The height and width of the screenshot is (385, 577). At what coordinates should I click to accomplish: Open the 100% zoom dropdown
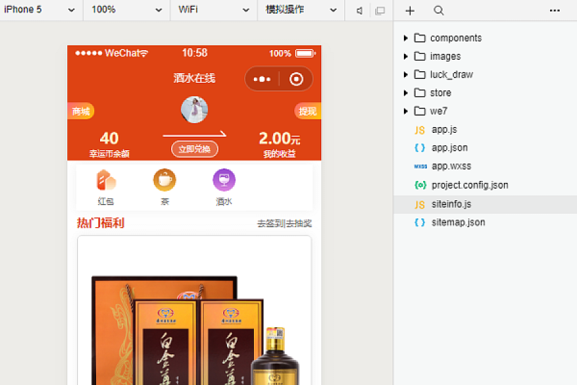[x=126, y=10]
